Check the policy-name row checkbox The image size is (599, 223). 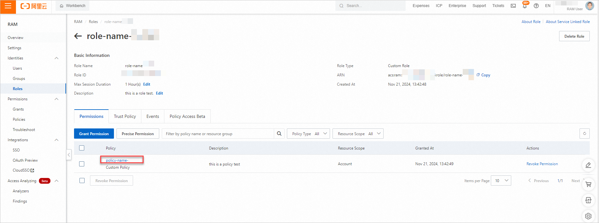coord(82,164)
